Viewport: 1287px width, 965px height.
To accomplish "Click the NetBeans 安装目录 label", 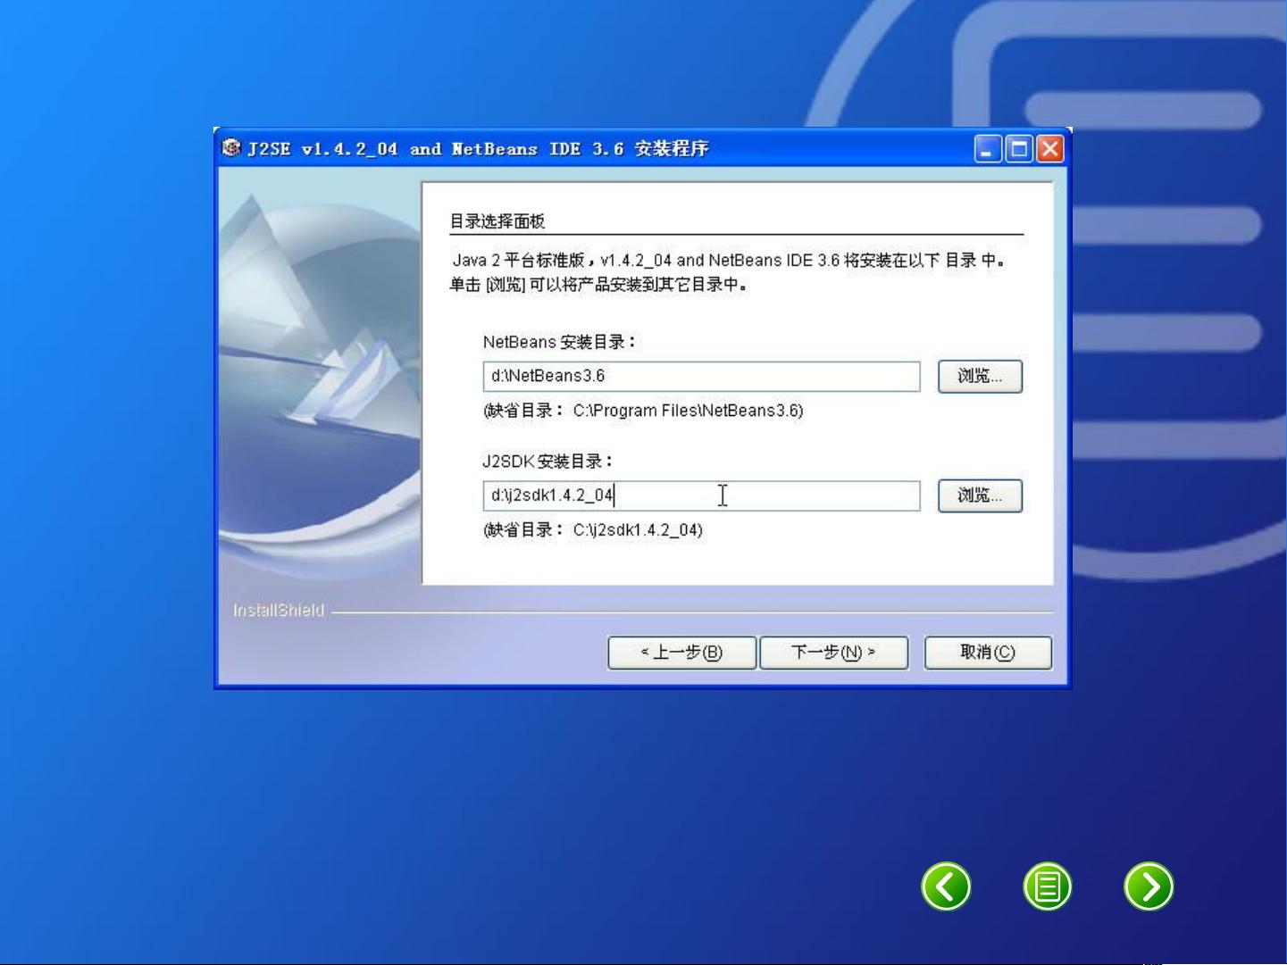I will 560,342.
